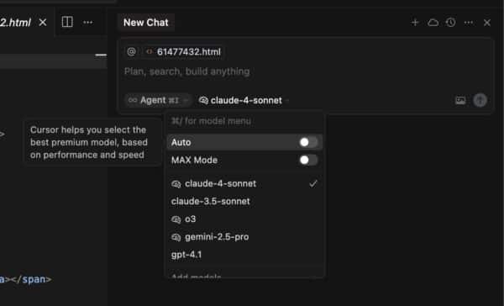504x306 pixels.
Task: Attach an image using picture icon
Action: [x=460, y=100]
